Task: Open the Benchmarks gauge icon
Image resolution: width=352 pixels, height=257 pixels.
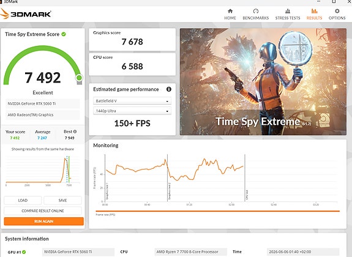Action: (256, 11)
